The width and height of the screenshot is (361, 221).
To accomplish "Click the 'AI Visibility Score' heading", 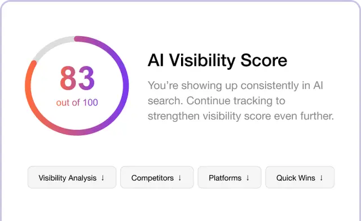I will pos(217,60).
